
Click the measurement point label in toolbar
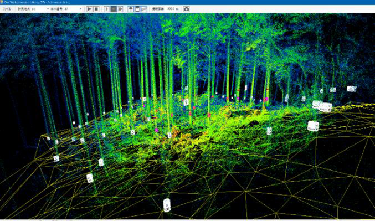pyautogui.click(x=24, y=9)
